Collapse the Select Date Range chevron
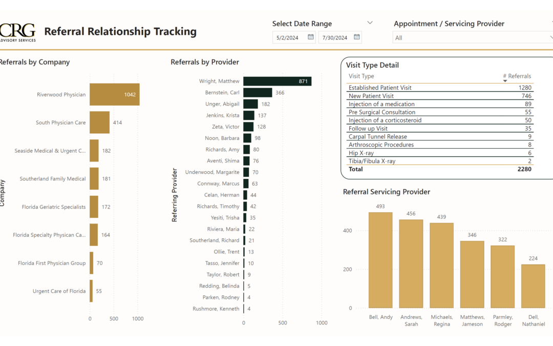553x346 pixels. click(x=370, y=23)
